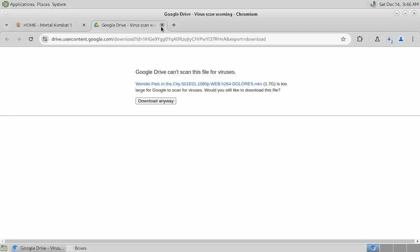Expand the tab search dropdown arrow
Image resolution: width=420 pixels, height=252 pixels.
[x=7, y=25]
